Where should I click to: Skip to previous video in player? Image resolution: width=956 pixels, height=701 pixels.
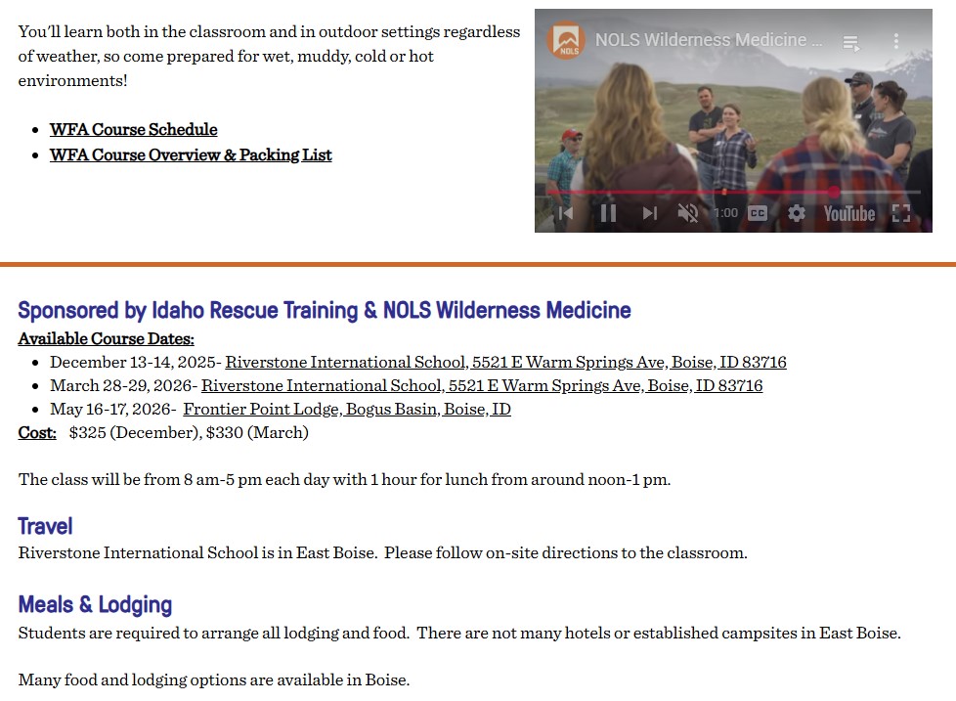click(x=565, y=213)
